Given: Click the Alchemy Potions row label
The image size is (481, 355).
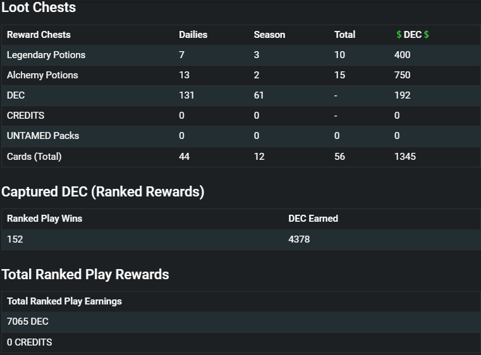Looking at the screenshot, I should tap(42, 75).
